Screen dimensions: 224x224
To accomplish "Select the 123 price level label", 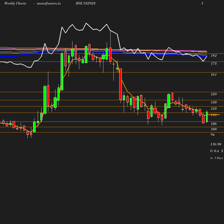I will tap(214, 108).
